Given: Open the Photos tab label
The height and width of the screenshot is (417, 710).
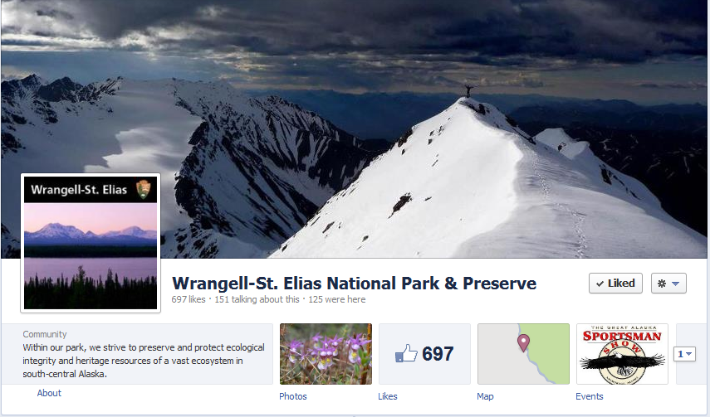Looking at the screenshot, I should [x=292, y=396].
